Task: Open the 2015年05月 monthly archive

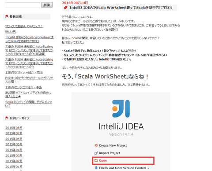Action: 14,144
